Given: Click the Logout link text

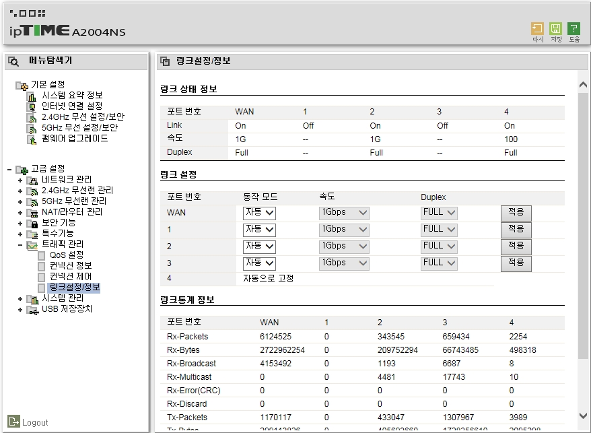Looking at the screenshot, I should pyautogui.click(x=35, y=422).
